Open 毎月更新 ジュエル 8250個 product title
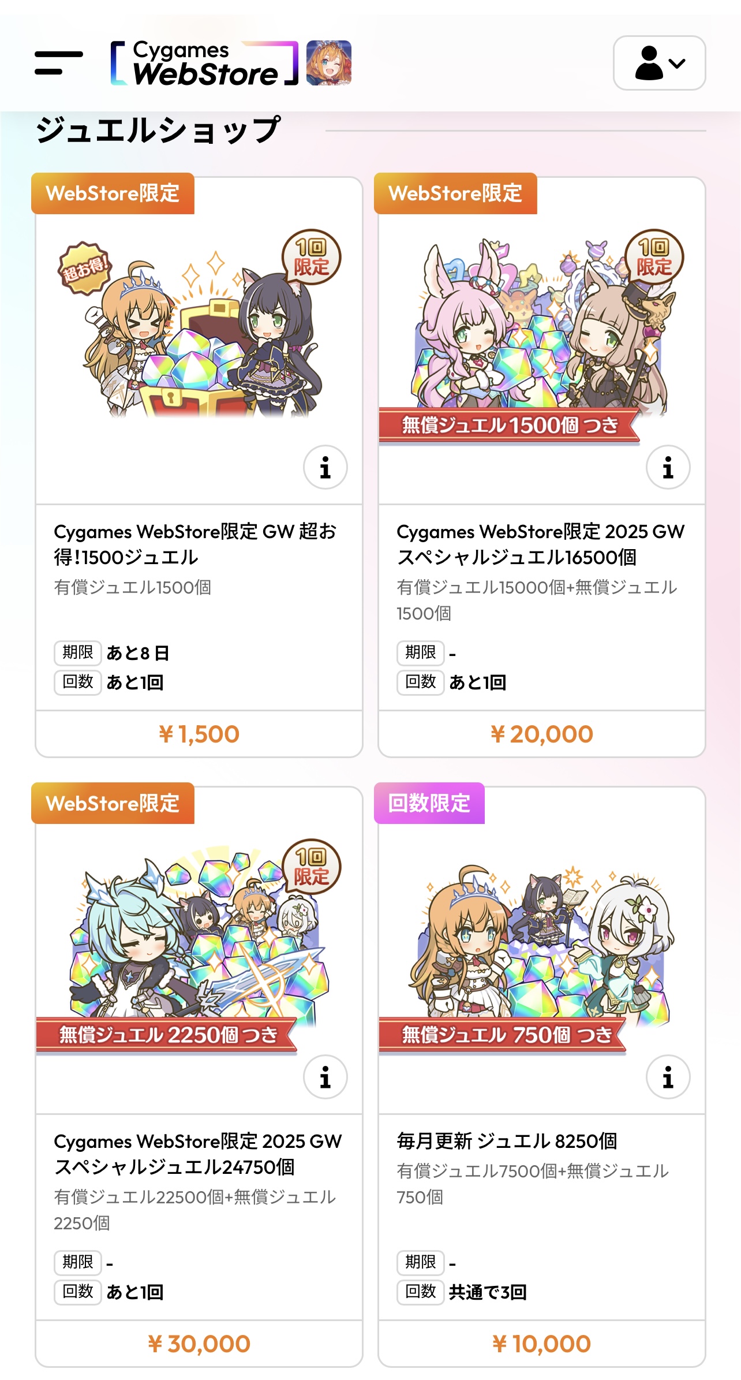Viewport: 741px width, 1380px height. tap(507, 1141)
